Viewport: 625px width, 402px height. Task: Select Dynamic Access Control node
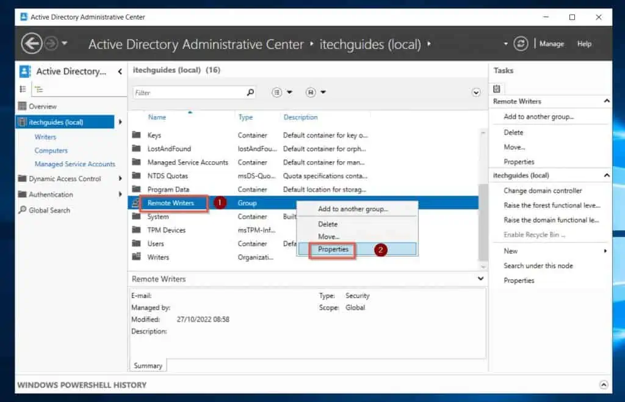click(65, 178)
